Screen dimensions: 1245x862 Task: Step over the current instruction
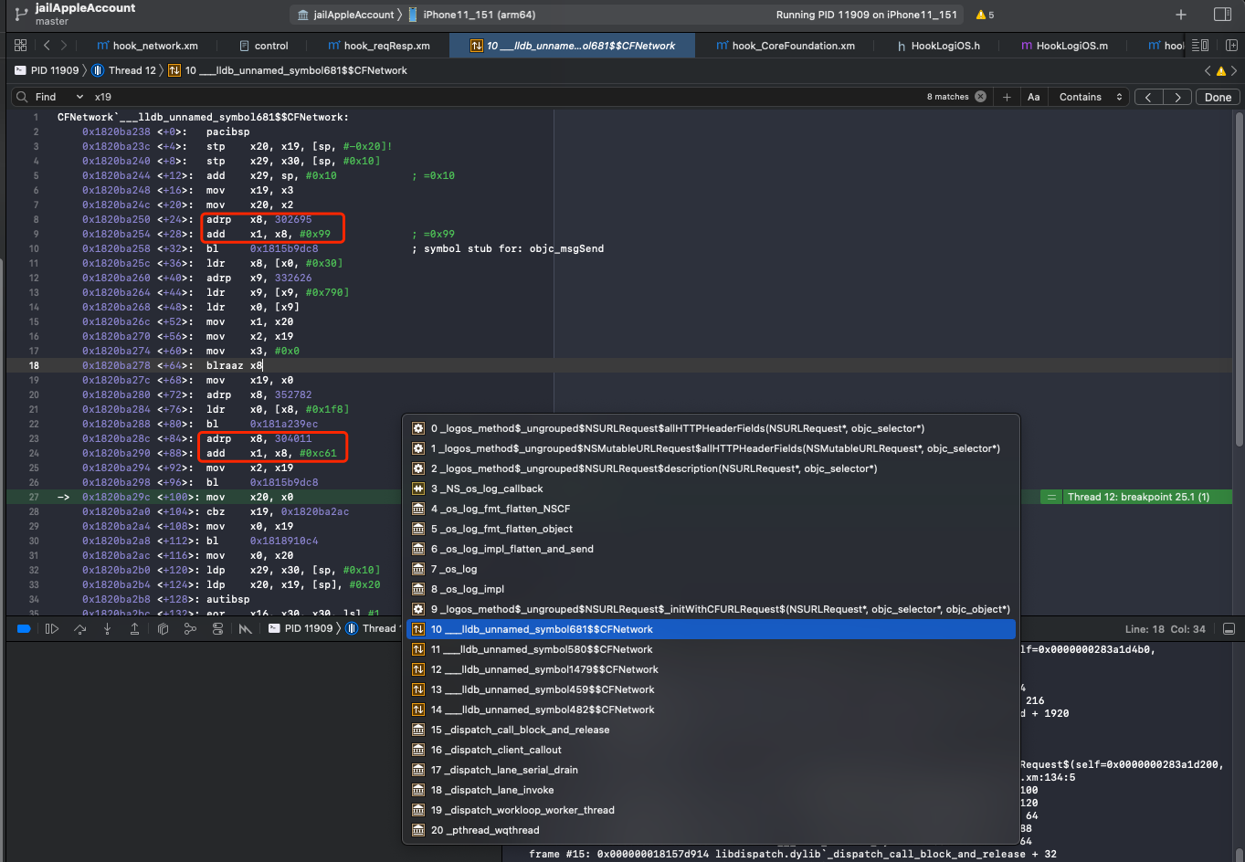[x=79, y=628]
